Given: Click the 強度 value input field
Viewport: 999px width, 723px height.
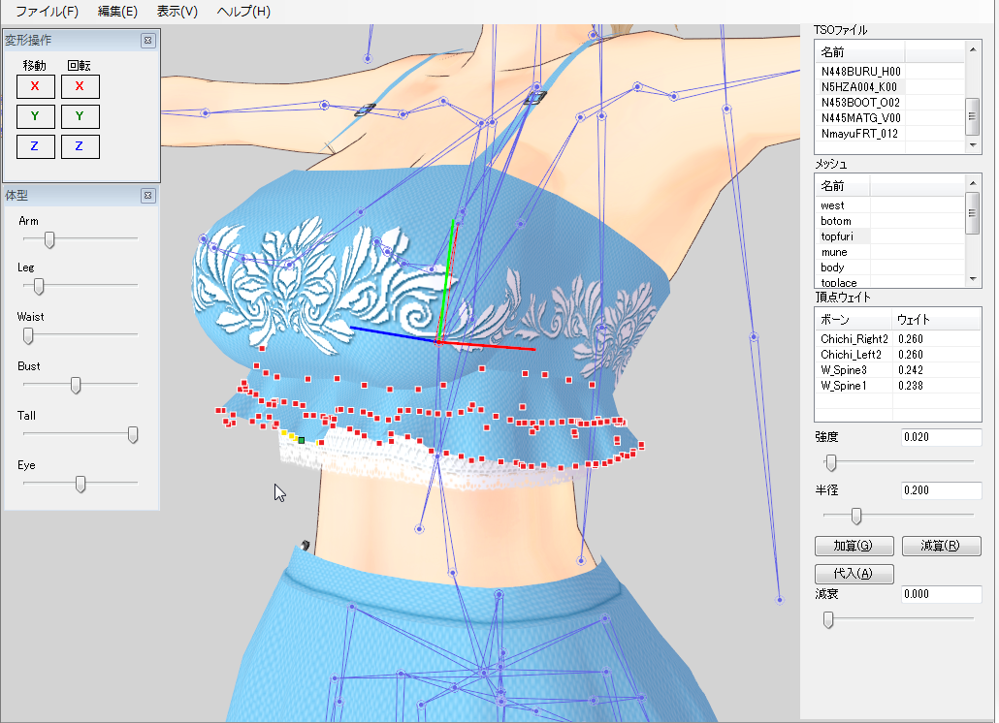Looking at the screenshot, I should 940,438.
